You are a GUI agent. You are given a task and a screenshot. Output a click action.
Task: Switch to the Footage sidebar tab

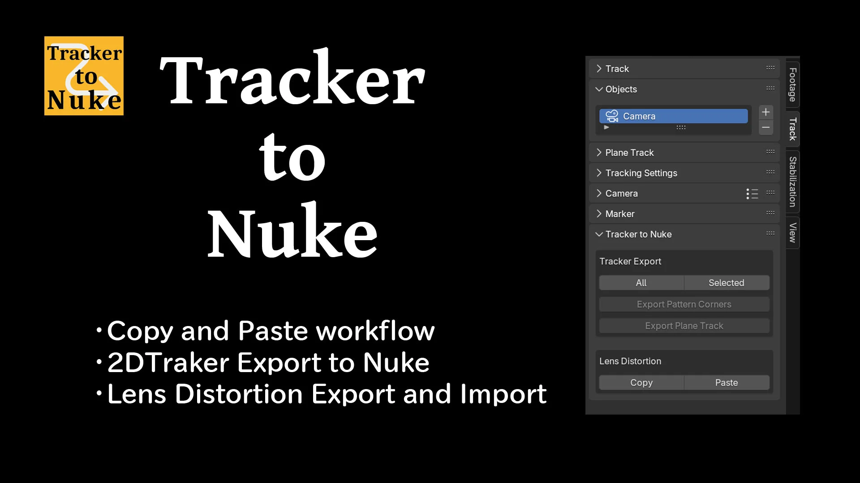(x=793, y=85)
